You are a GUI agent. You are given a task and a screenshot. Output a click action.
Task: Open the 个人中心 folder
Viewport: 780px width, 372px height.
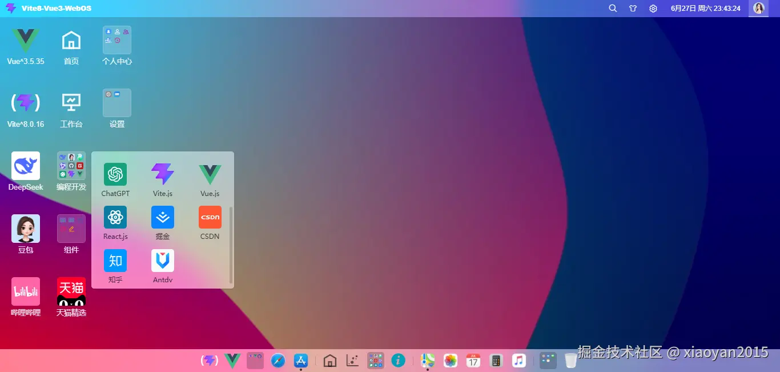click(x=117, y=40)
